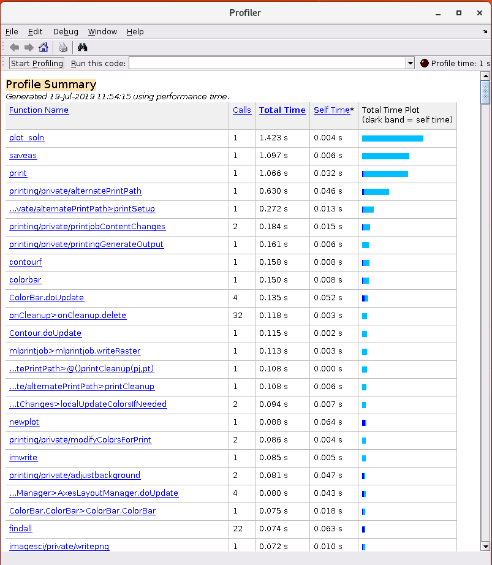Open ...tChanges>localUpdateColorsIfNeeded link
The width and height of the screenshot is (492, 565).
click(88, 404)
